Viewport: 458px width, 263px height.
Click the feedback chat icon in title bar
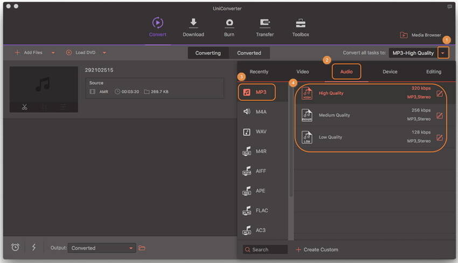[x=449, y=6]
